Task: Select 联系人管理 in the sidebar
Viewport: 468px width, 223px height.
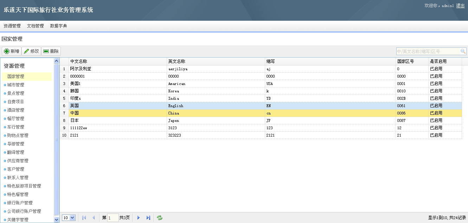Action: click(x=18, y=177)
